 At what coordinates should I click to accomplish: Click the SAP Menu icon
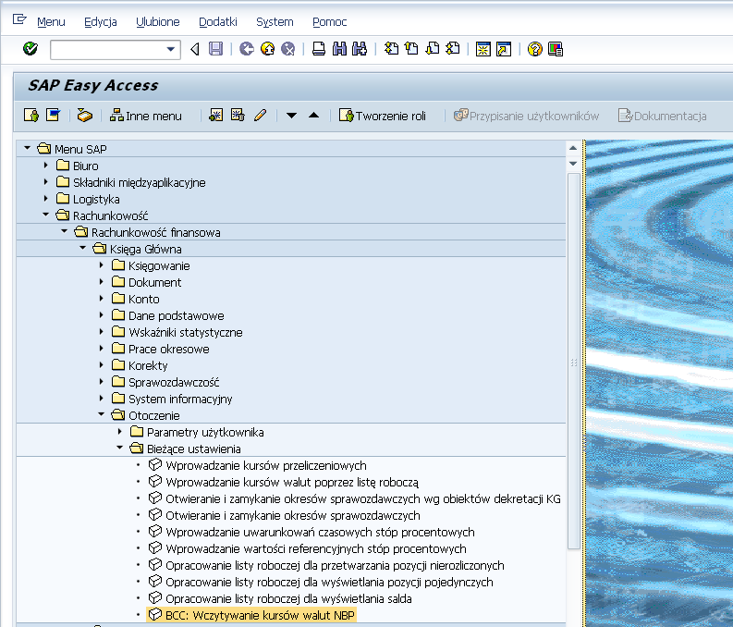[x=54, y=115]
